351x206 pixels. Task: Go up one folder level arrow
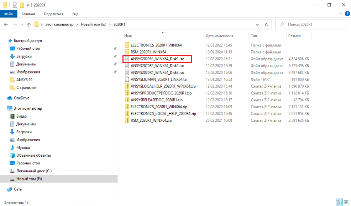coord(29,25)
